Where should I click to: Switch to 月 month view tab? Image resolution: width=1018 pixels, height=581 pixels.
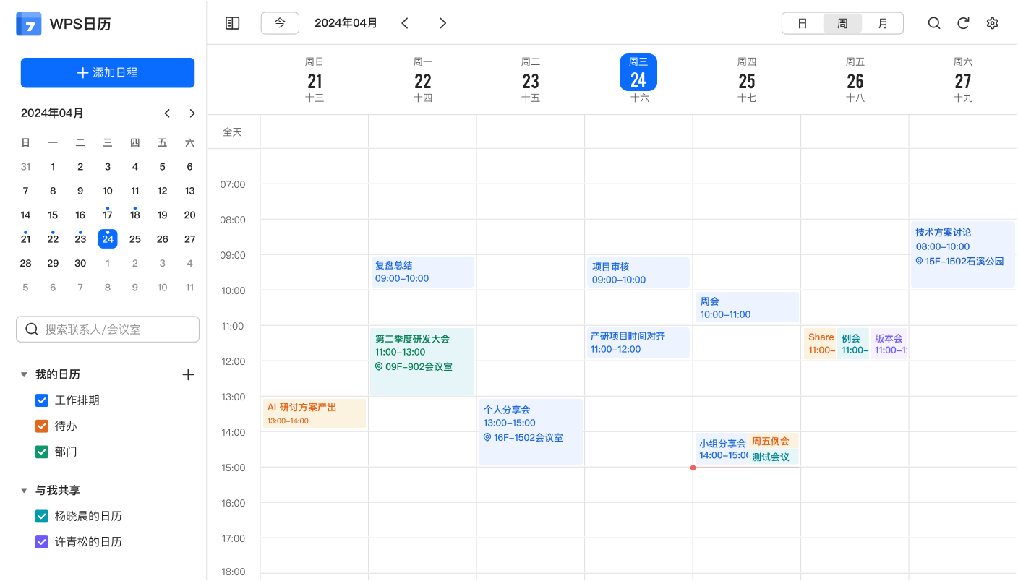click(882, 23)
